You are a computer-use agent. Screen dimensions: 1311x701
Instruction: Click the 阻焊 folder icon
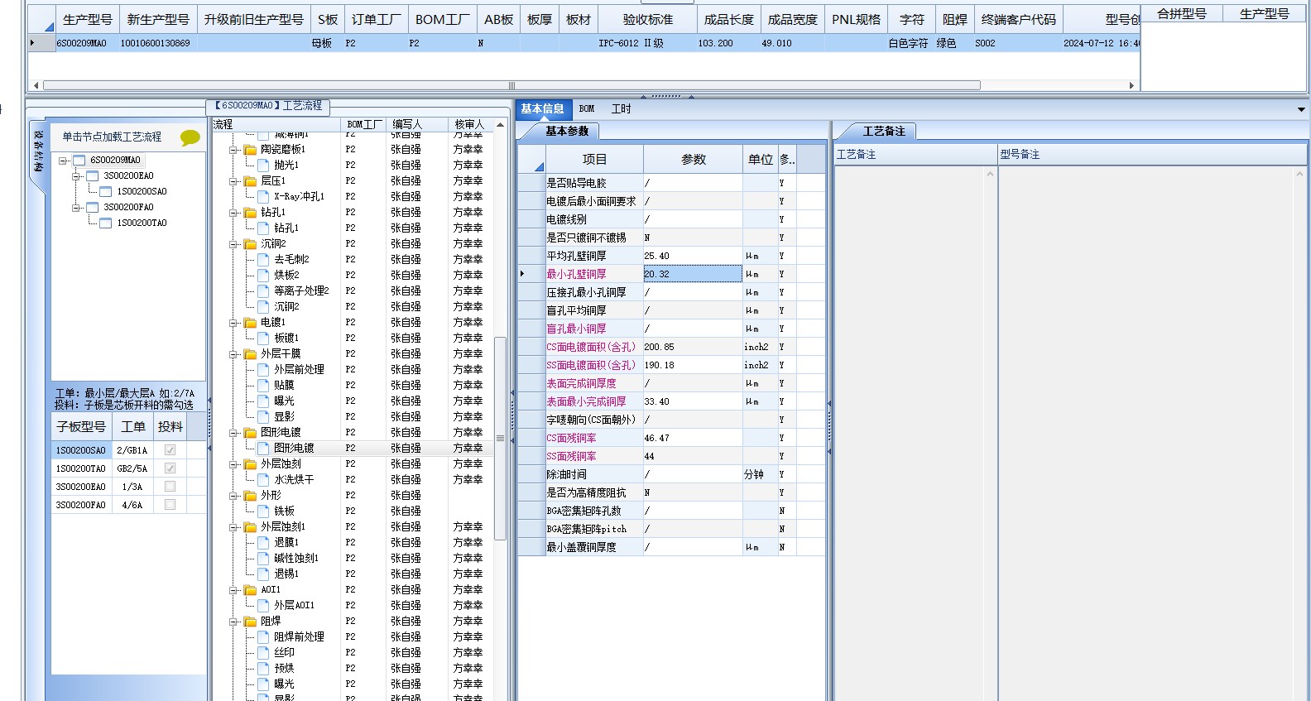click(250, 622)
